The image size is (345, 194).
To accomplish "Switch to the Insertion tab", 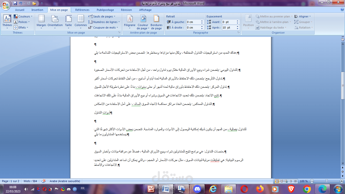I will pyautogui.click(x=37, y=10).
